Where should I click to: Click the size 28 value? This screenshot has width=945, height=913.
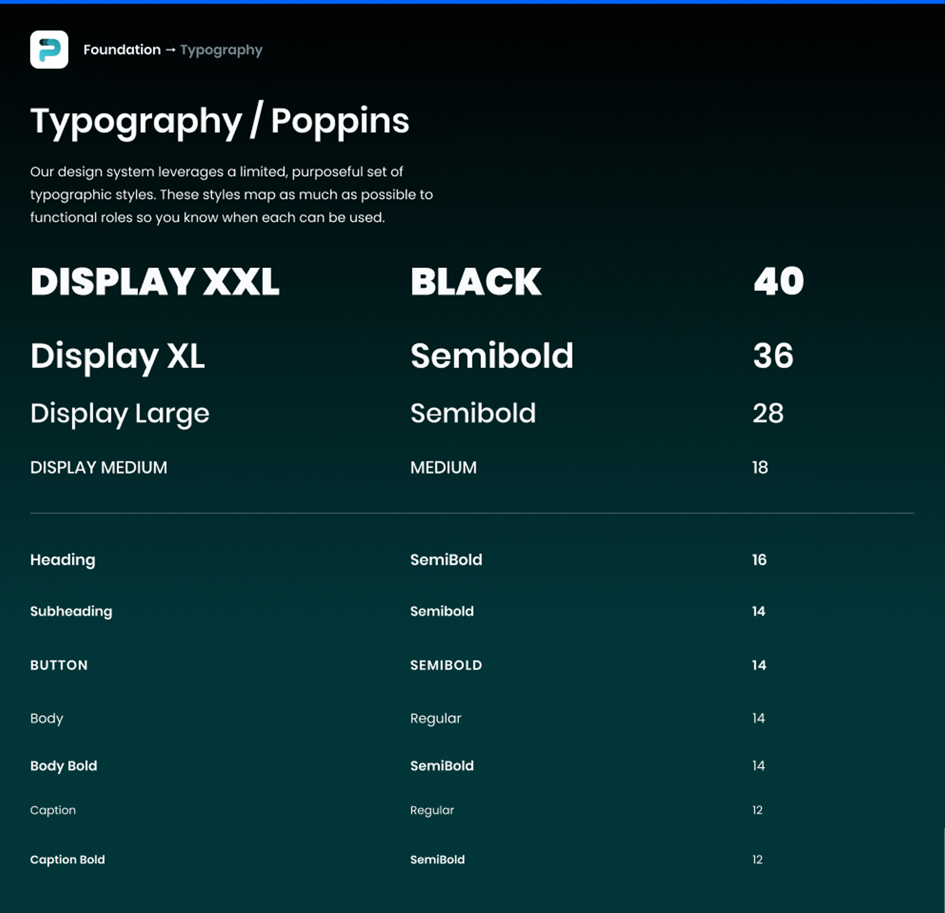coord(768,413)
